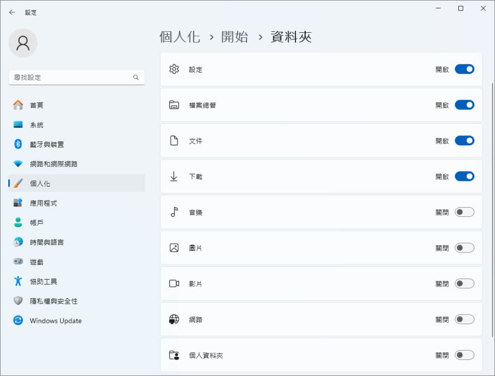Click the 影片 video camera icon
This screenshot has width=495, height=376.
tap(174, 284)
